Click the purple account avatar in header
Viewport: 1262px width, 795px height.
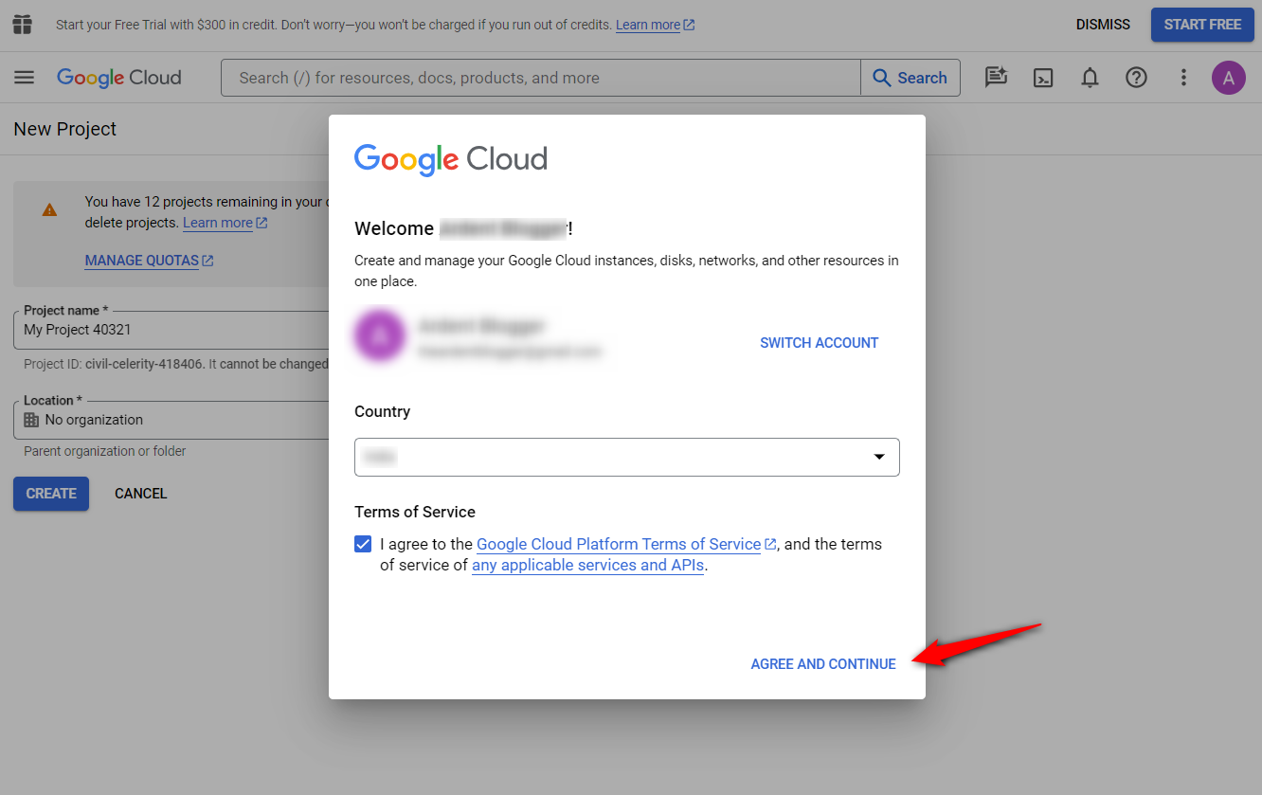click(1229, 78)
